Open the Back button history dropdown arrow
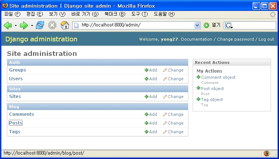Screen dimensions: 279x159 (16, 25)
